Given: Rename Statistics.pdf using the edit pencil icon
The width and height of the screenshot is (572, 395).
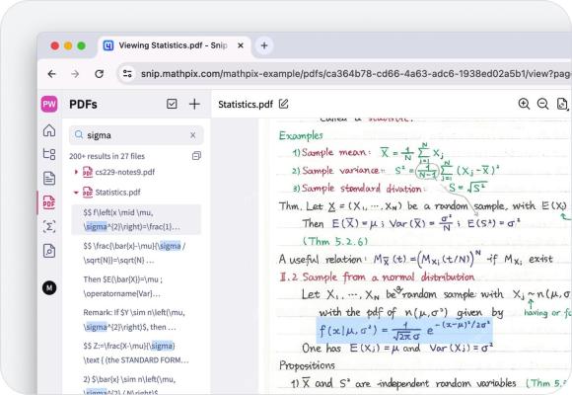Looking at the screenshot, I should click(283, 104).
